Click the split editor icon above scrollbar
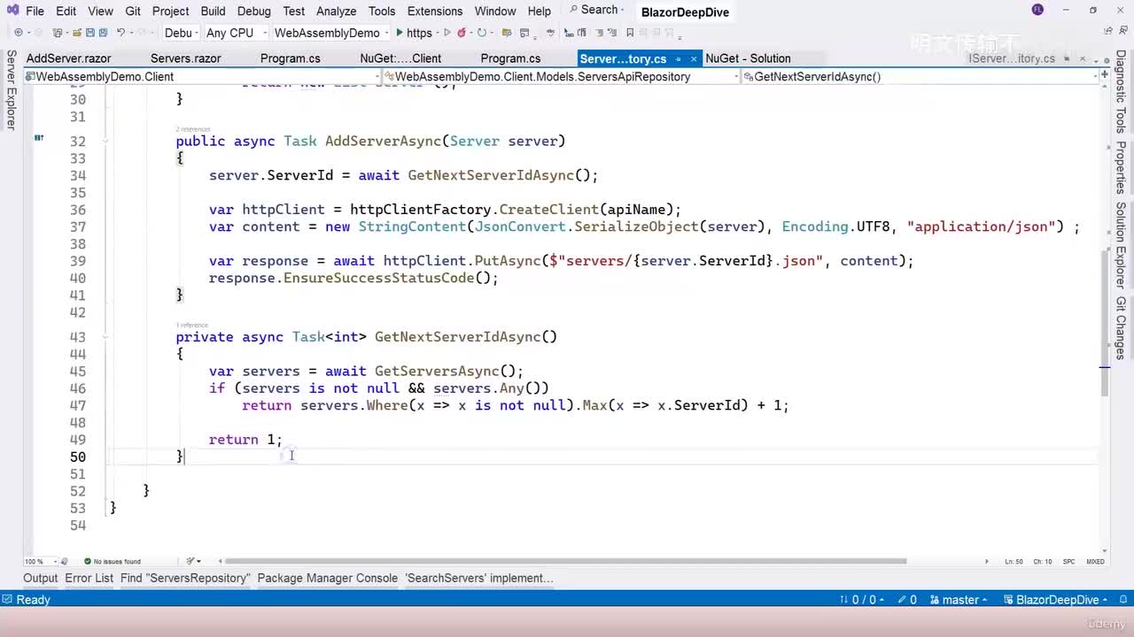This screenshot has height=637, width=1134. [x=1105, y=76]
